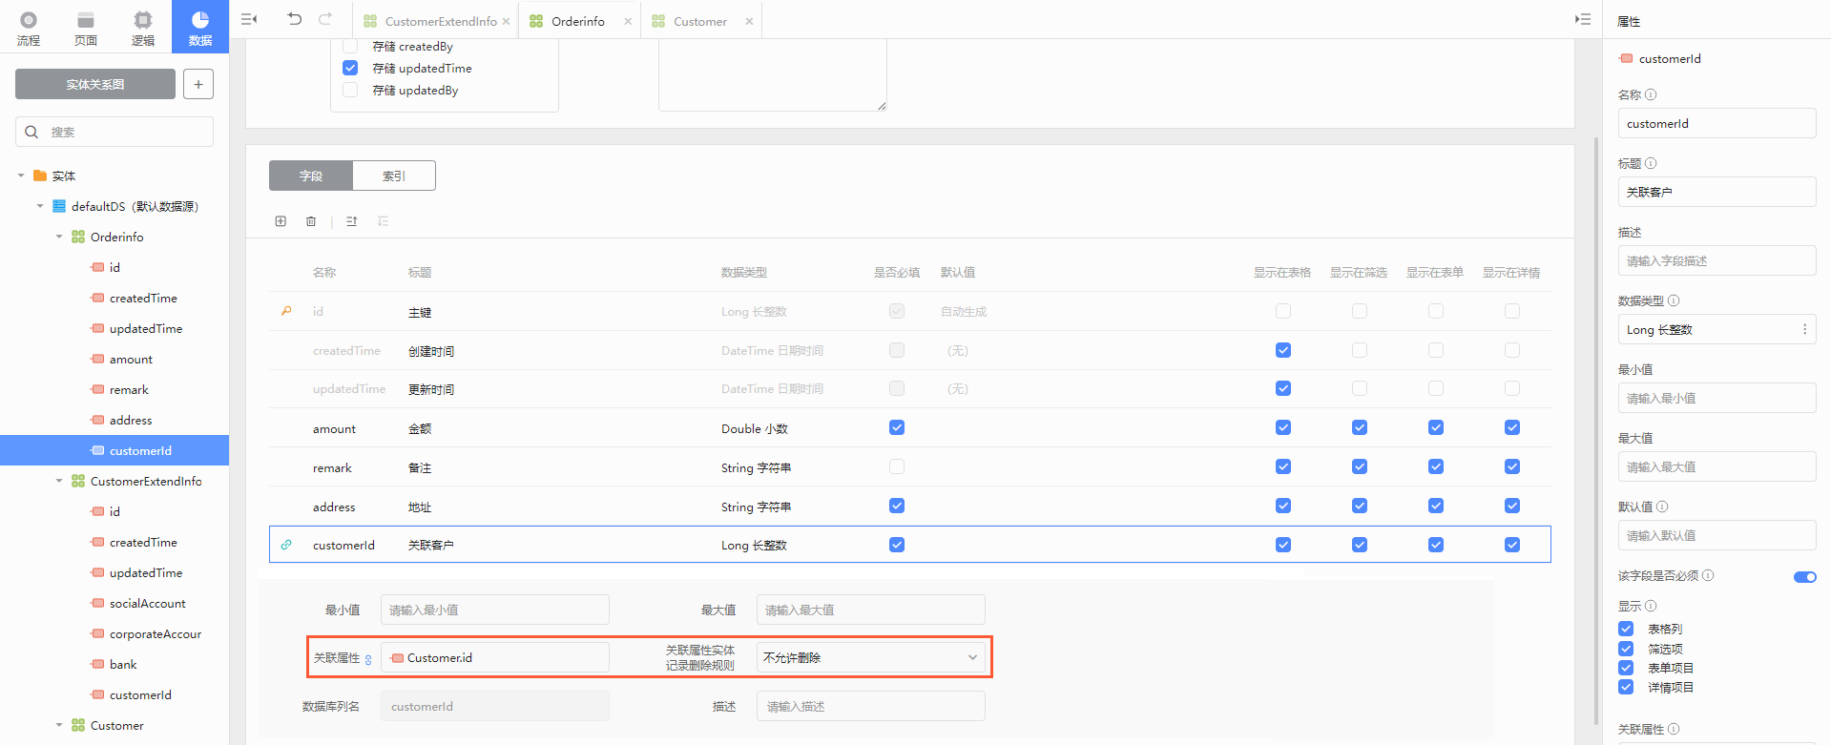The image size is (1831, 745).
Task: Collapse the CustomerExtendInfo entity node arrow
Action: (59, 481)
